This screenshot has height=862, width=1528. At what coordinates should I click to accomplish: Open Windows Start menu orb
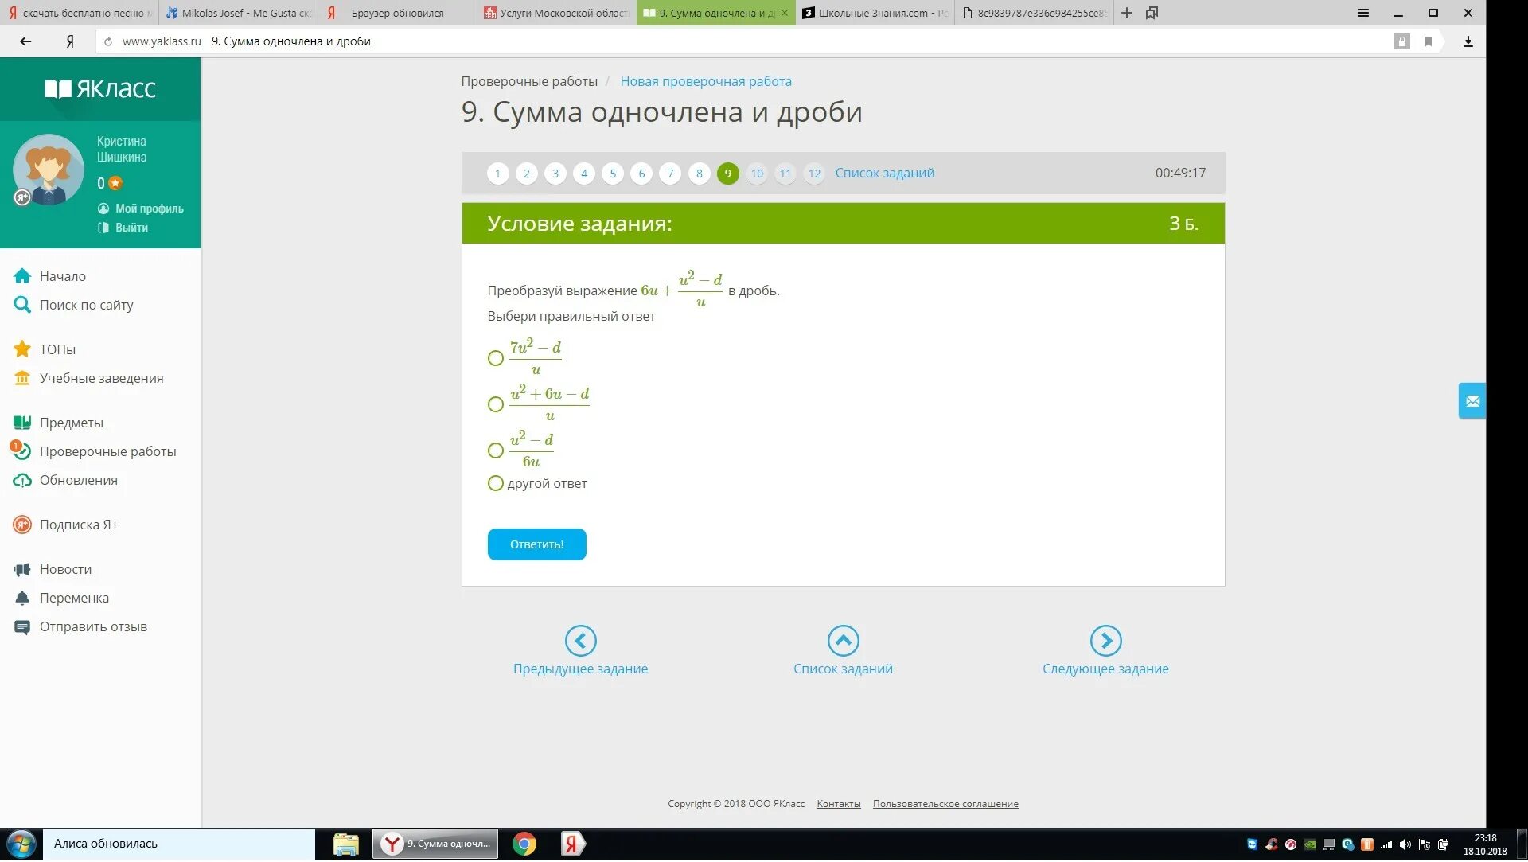(21, 844)
